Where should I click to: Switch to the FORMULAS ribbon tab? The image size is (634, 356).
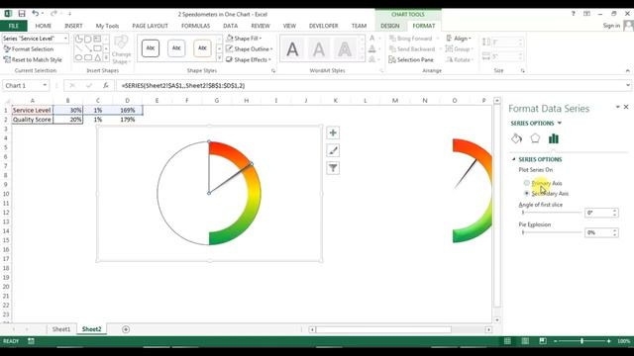[196, 26]
